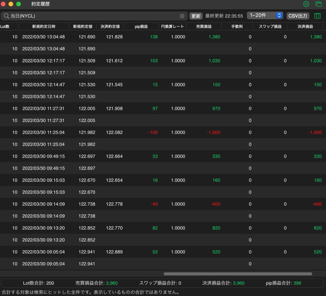Click the magnifier search icon

pyautogui.click(x=6, y=16)
